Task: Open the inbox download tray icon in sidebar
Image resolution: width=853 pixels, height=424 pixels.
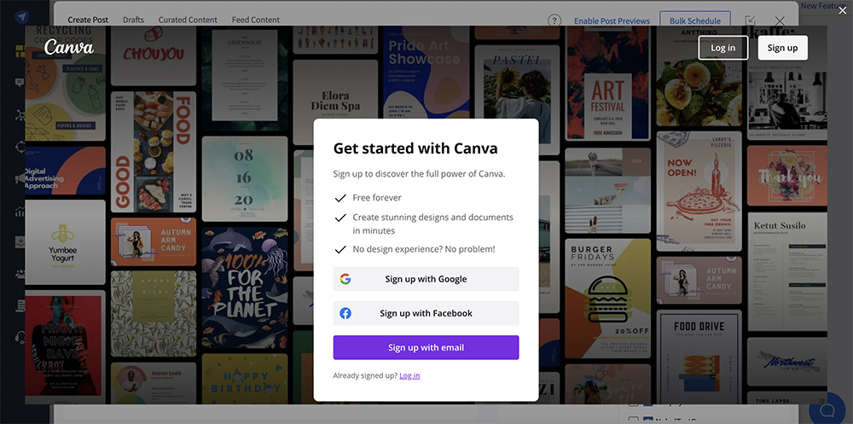Action: 20,242
